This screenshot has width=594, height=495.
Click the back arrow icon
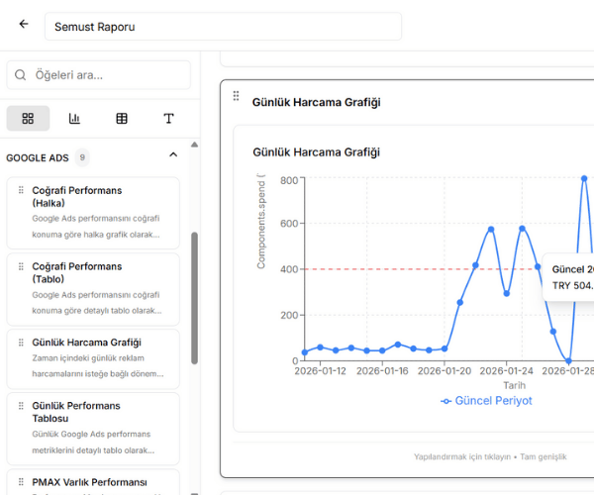pyautogui.click(x=24, y=25)
